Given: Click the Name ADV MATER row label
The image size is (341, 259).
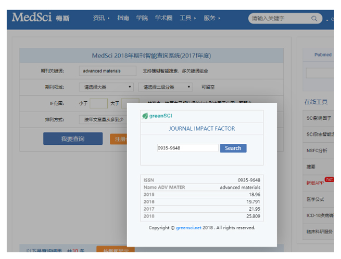Looking at the screenshot, I should (x=164, y=187).
